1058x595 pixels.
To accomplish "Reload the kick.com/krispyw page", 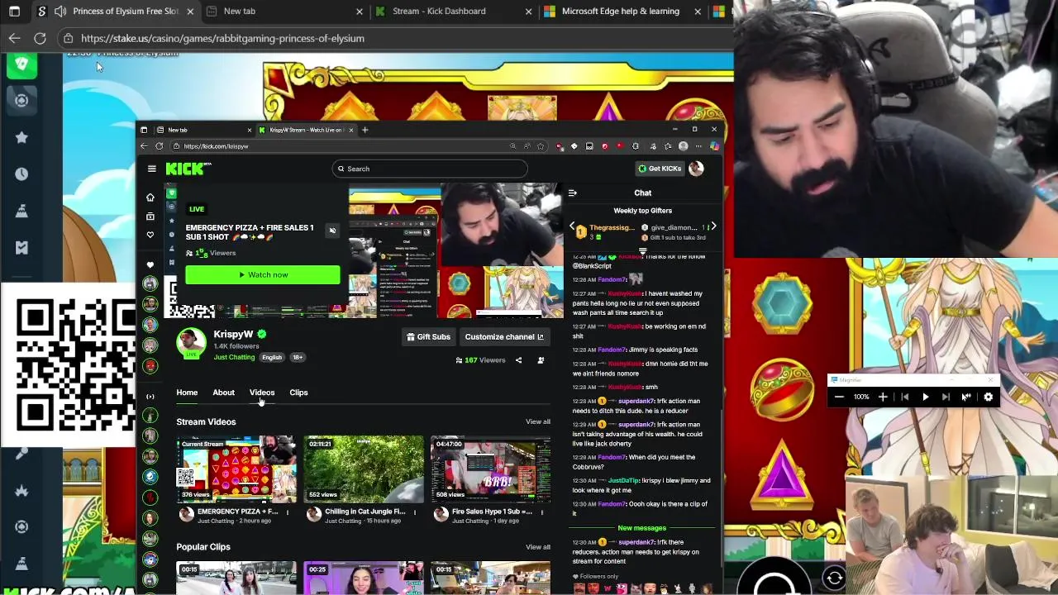I will click(x=159, y=146).
